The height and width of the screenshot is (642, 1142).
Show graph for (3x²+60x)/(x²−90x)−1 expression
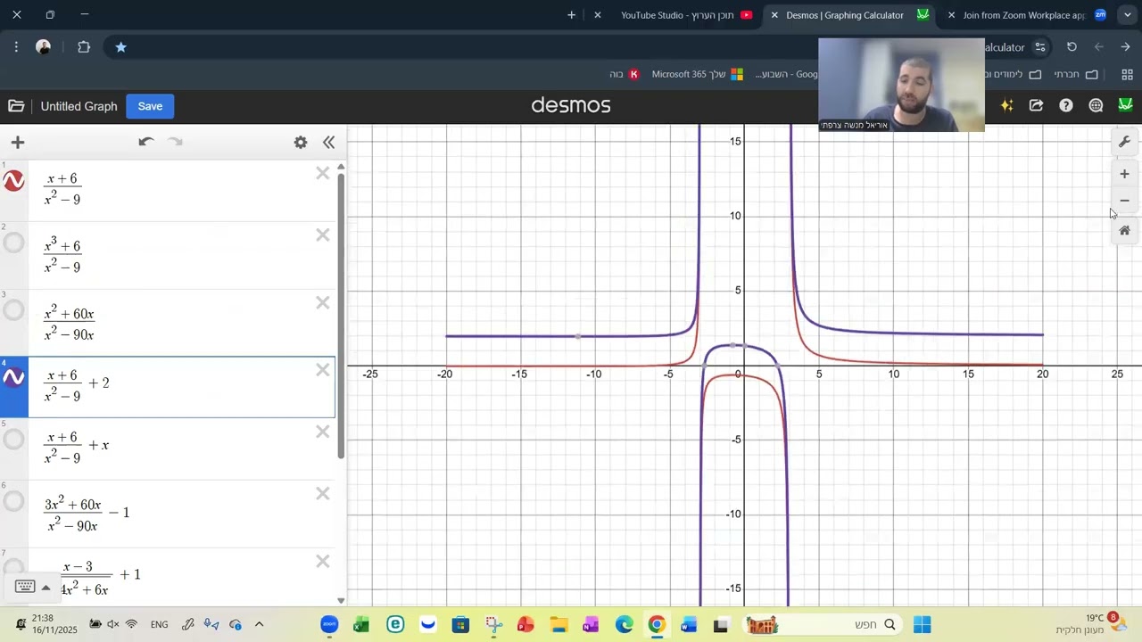point(13,502)
